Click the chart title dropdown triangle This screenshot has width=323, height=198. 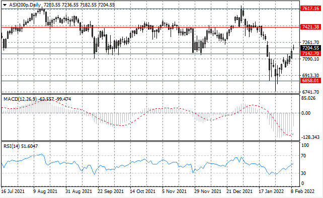pos(5,5)
